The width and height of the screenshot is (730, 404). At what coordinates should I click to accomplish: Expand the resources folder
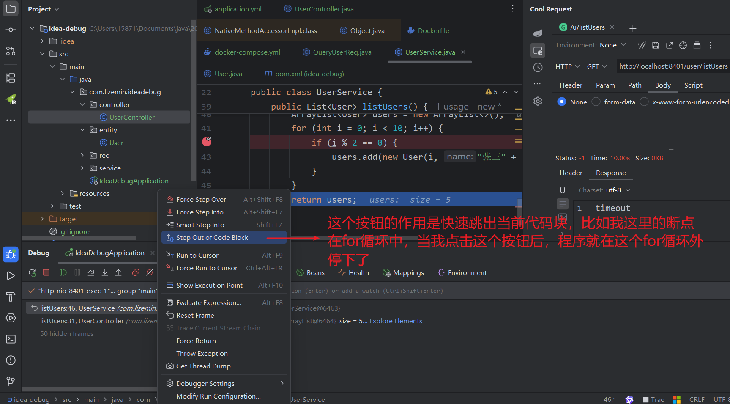(63, 194)
